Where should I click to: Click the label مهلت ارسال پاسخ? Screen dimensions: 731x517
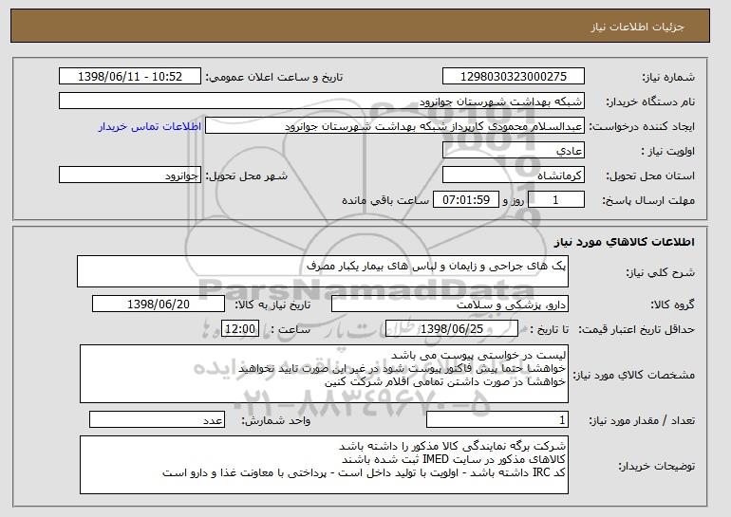tap(648, 200)
